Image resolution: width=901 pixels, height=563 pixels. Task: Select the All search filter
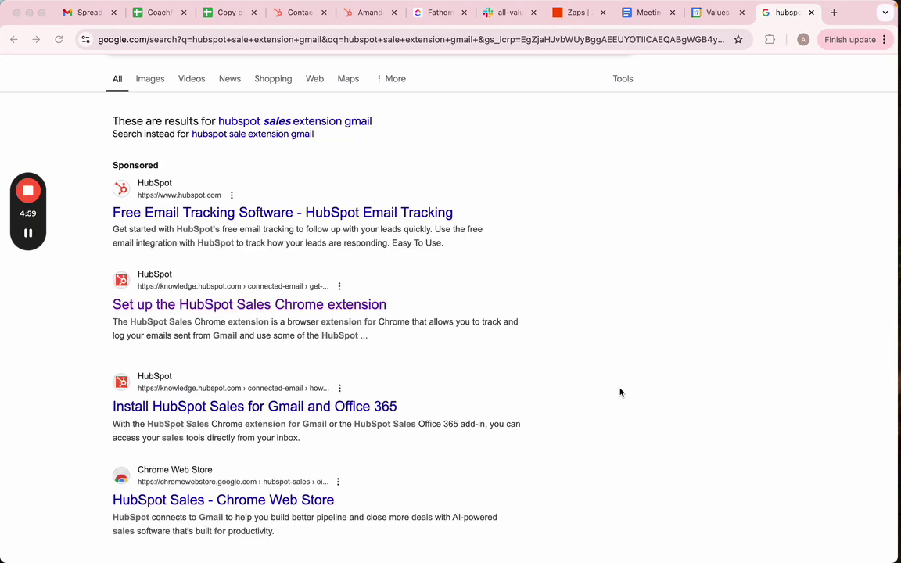(x=117, y=79)
